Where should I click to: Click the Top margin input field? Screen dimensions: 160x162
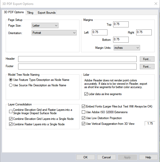click(121, 24)
